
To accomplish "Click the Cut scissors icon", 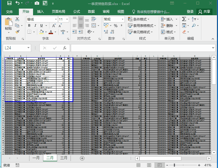I will pos(17,19).
